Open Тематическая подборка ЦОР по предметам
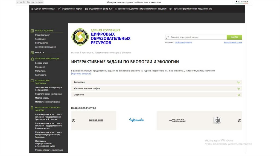This screenshot has height=156, width=280. coord(49,89)
